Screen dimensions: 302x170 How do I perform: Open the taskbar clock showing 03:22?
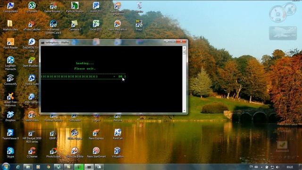pos(290,167)
